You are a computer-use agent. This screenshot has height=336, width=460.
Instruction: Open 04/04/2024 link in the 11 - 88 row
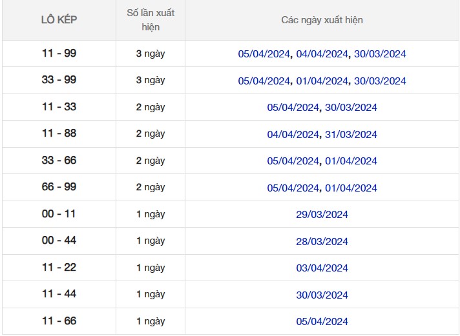click(293, 135)
